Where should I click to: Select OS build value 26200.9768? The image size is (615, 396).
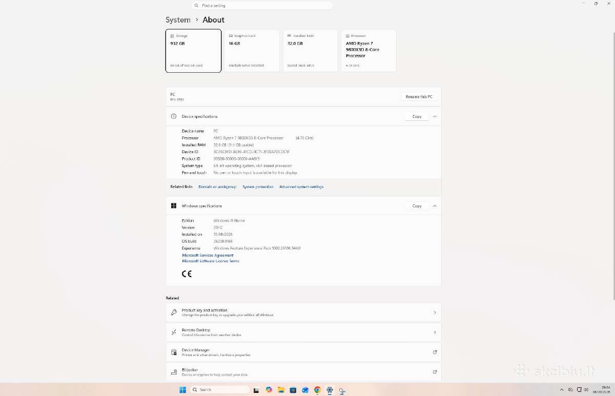tap(222, 241)
